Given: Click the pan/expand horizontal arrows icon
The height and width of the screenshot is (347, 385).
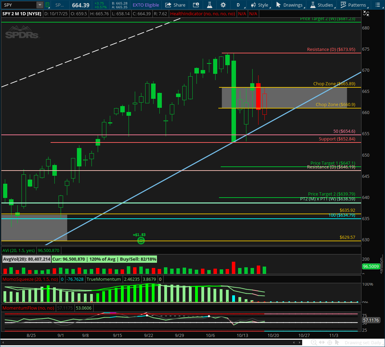Looking at the screenshot, I should point(322,342).
